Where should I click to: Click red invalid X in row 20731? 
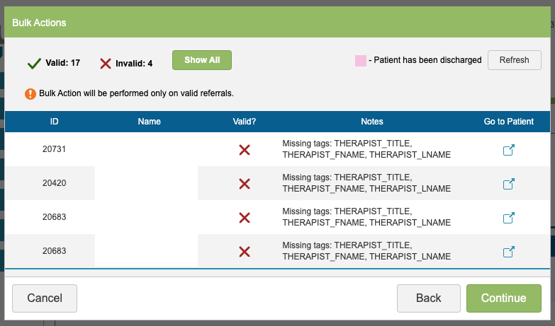(x=245, y=150)
